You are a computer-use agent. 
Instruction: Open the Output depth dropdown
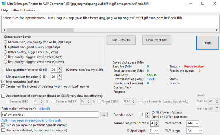click(x=154, y=131)
